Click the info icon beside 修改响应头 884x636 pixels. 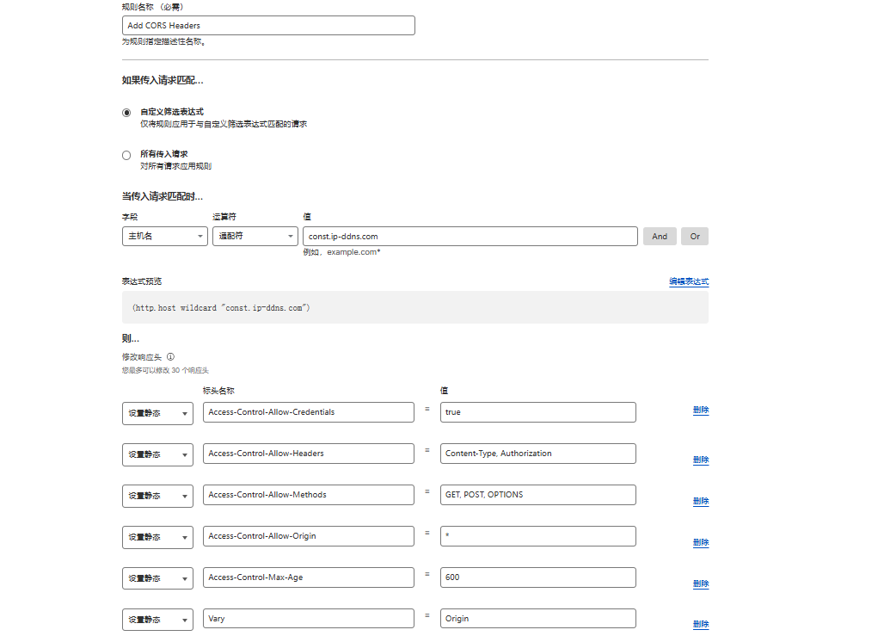tap(171, 356)
